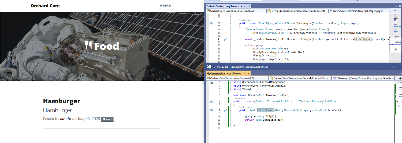Click the IContentsTaxonomyListFilter interface name
This screenshot has width=402, height=143.
pos(318,101)
